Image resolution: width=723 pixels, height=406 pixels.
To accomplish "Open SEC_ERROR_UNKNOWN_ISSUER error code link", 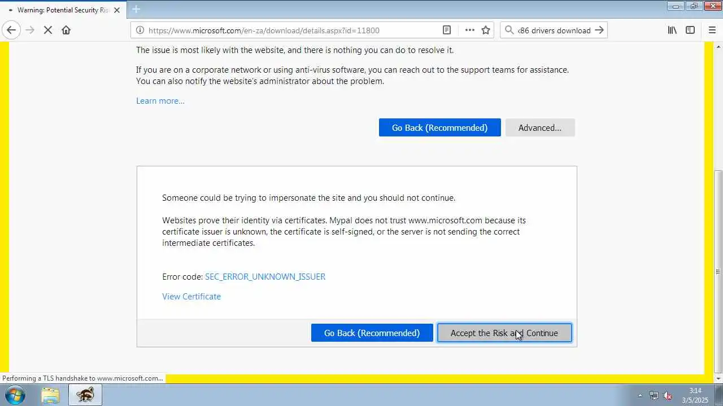I will click(265, 277).
